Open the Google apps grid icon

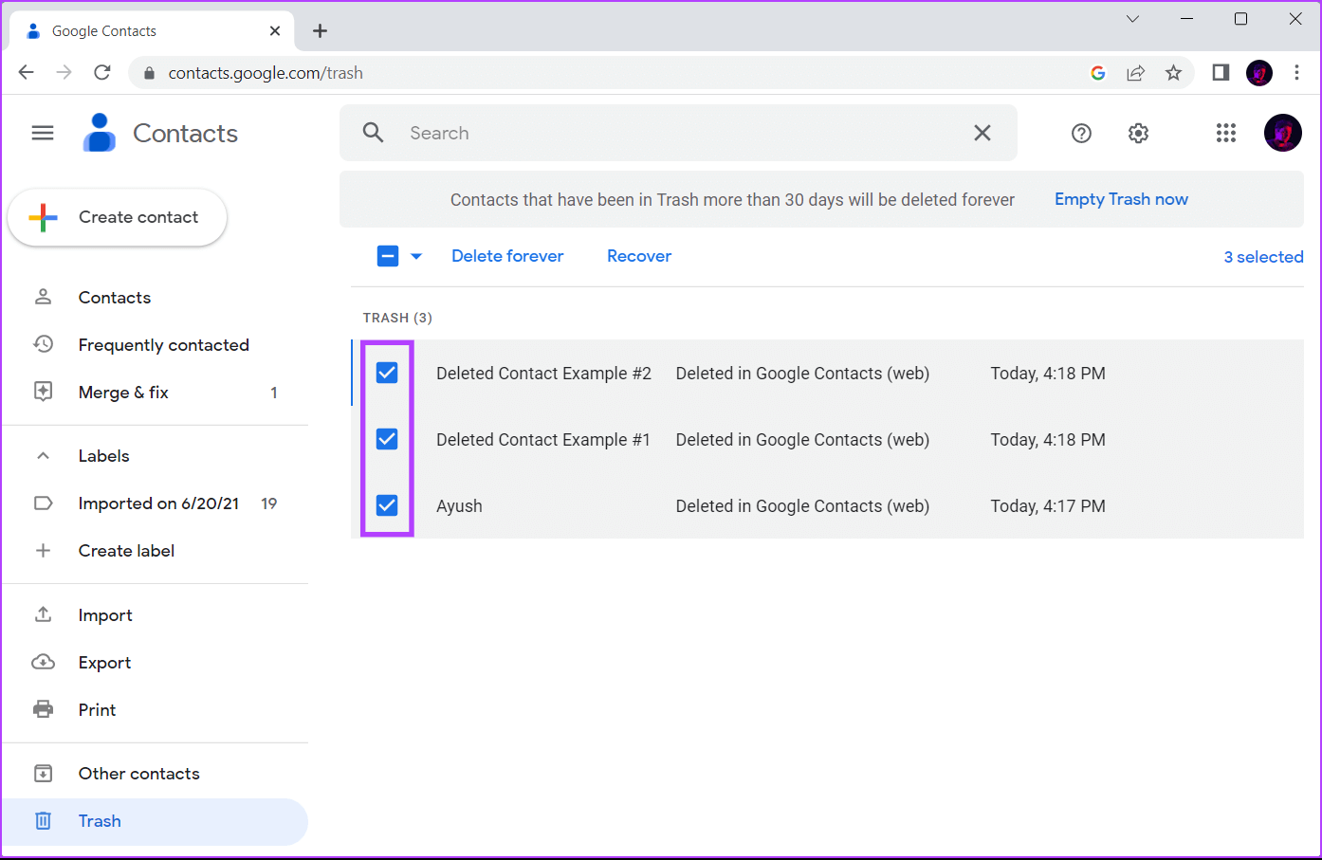1225,134
